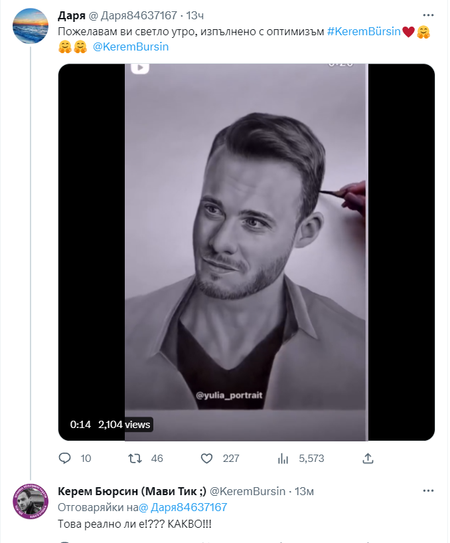Click the Керем Бюрсин (Мави Тик ;) name
450x543 pixels.
coord(132,491)
